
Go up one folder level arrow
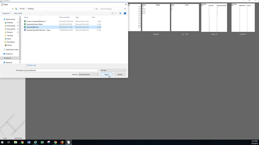tap(13, 9)
